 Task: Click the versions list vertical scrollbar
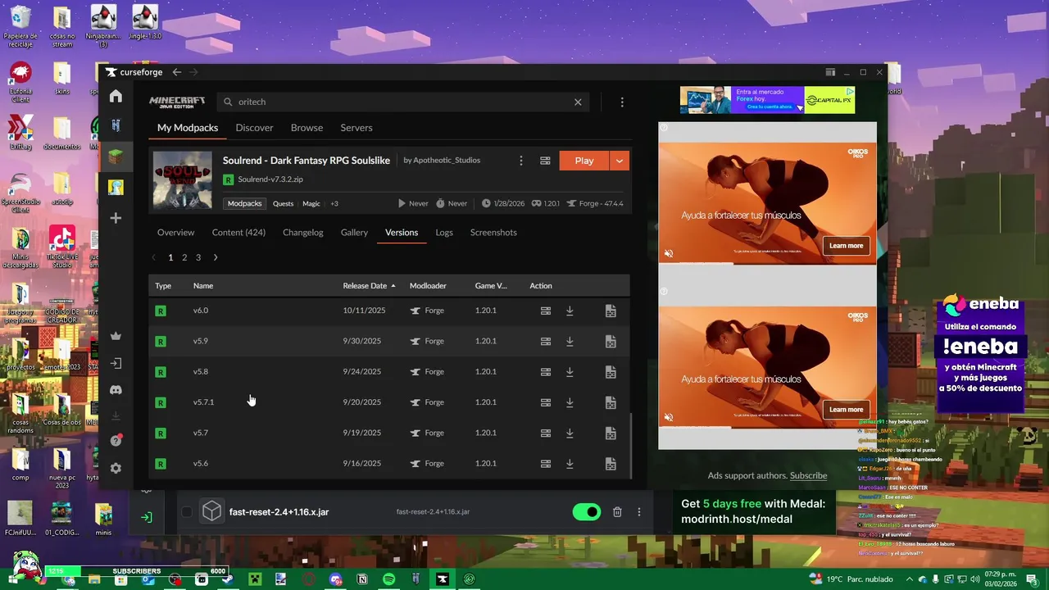click(x=630, y=445)
